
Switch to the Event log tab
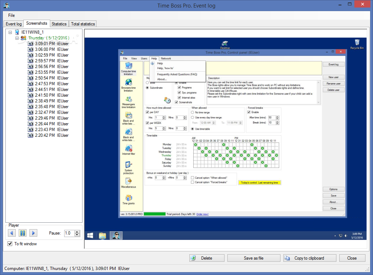tap(14, 24)
